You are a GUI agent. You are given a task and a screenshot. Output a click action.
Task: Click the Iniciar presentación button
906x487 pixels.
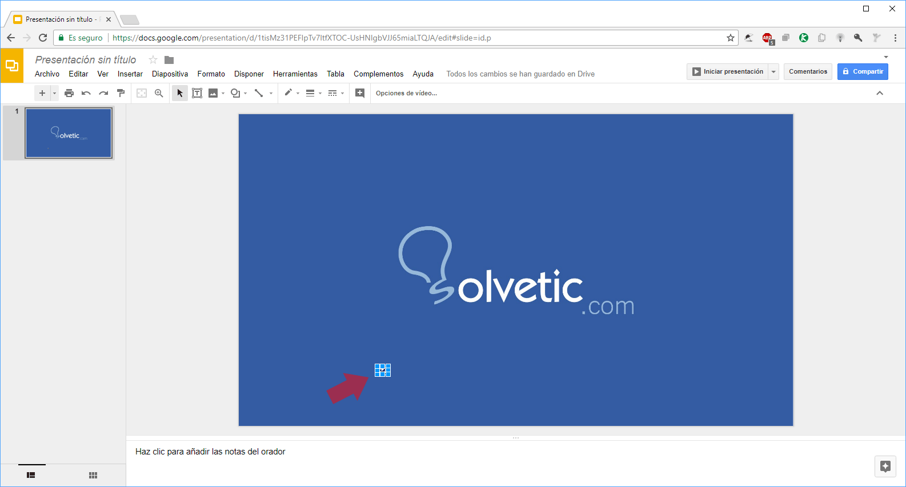coord(728,71)
